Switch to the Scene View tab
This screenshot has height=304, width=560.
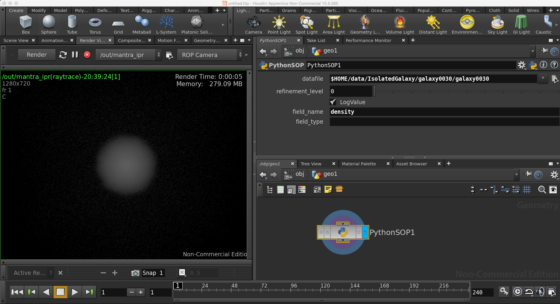click(x=16, y=40)
